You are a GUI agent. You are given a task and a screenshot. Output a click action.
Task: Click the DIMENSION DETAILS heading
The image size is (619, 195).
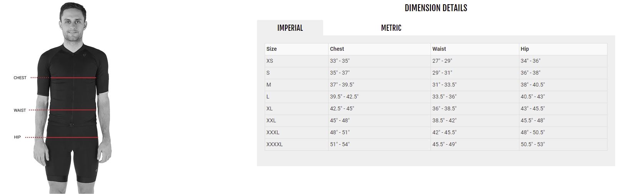pyautogui.click(x=436, y=8)
